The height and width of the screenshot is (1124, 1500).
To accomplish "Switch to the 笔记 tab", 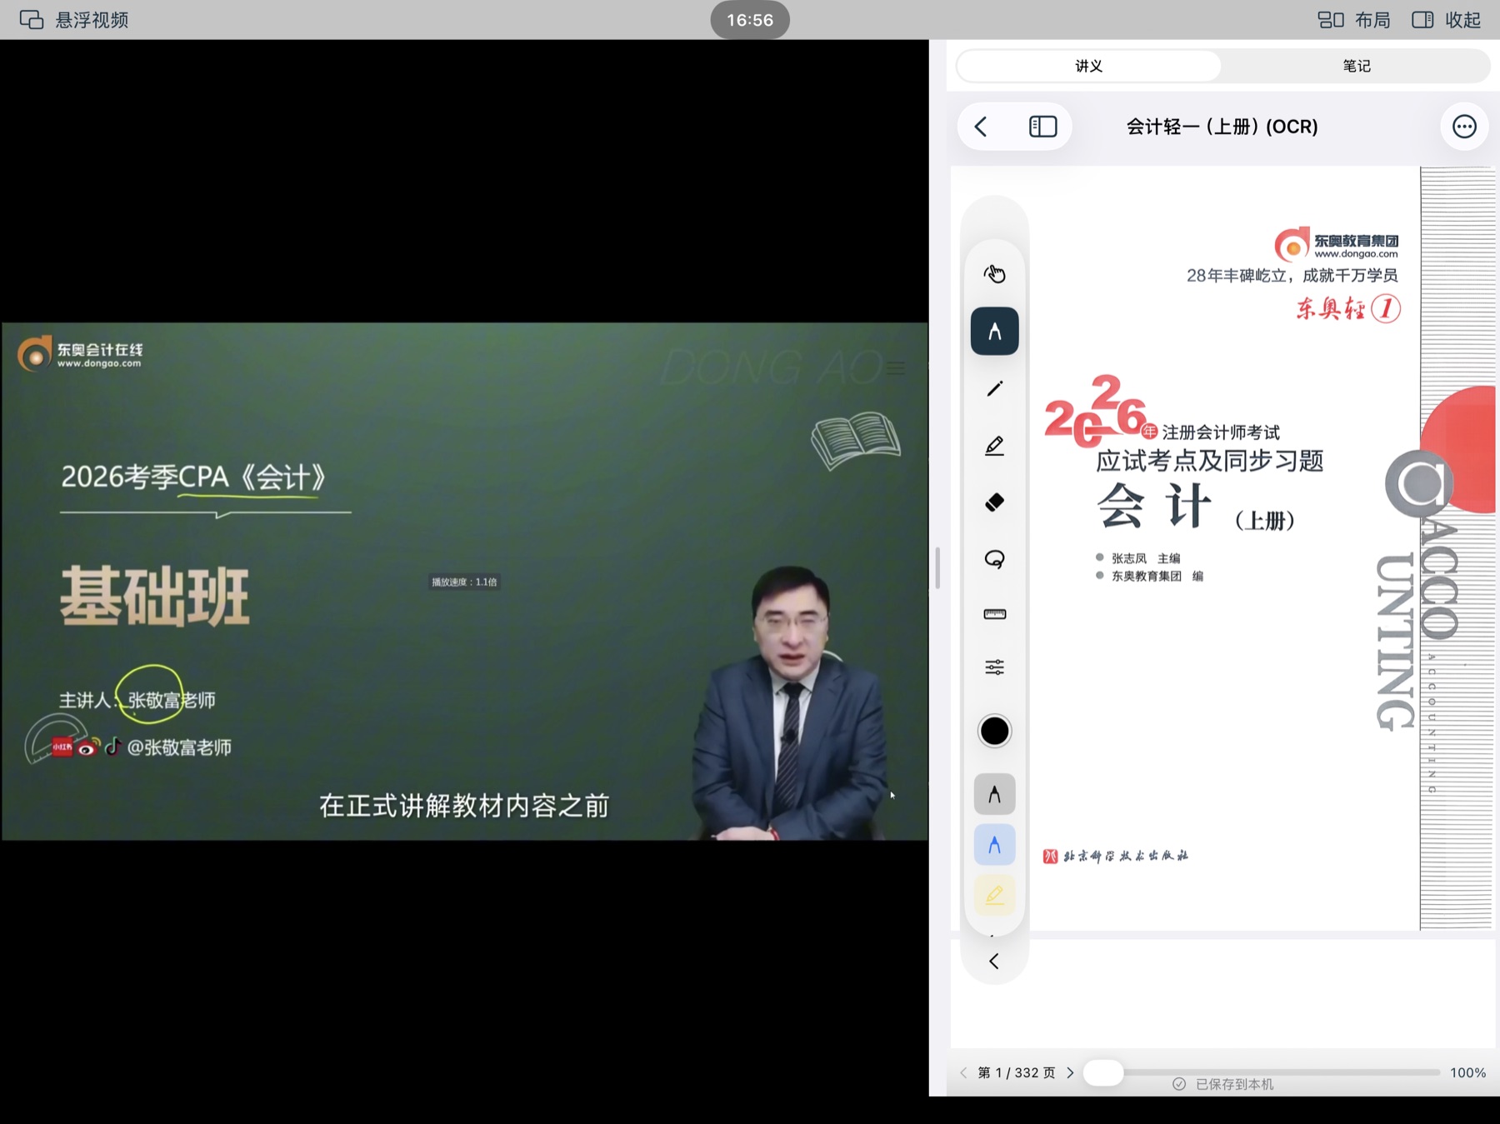I will pos(1356,66).
